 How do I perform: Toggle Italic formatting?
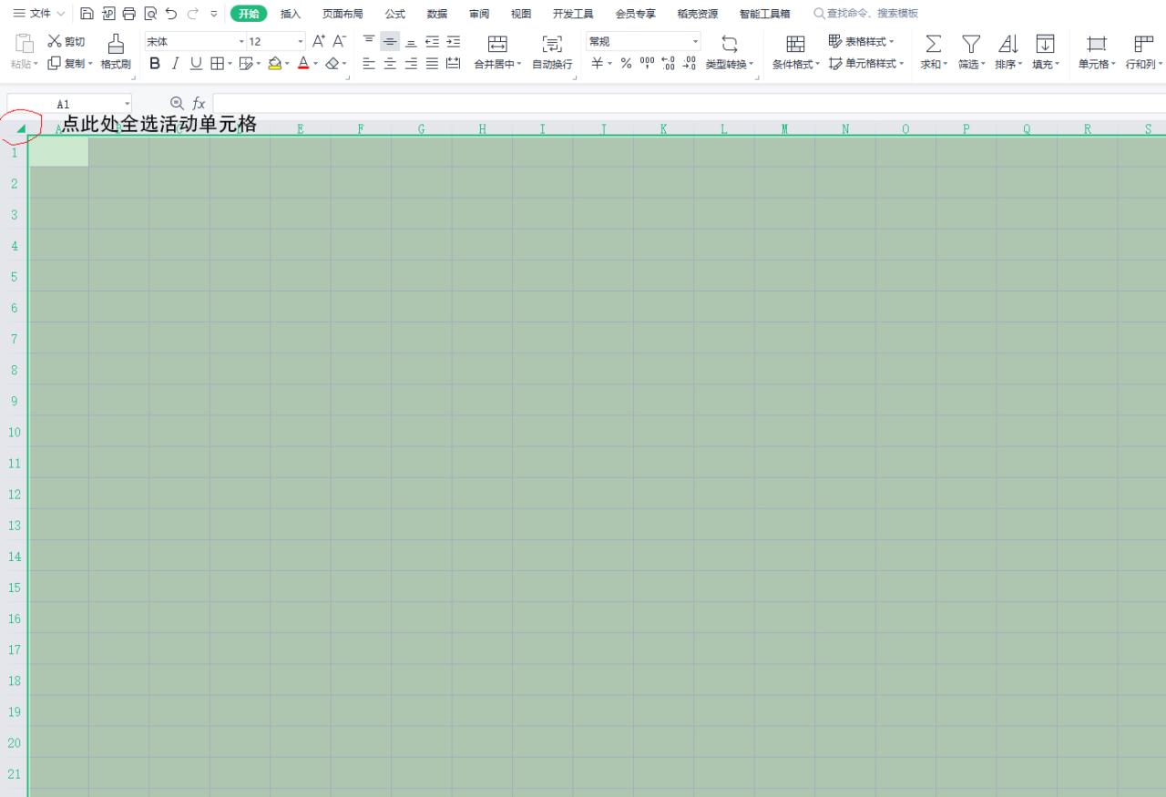(x=175, y=64)
